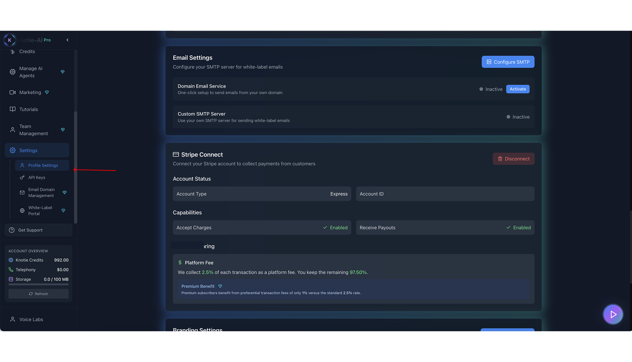Click the Email Settings heading
632x362 pixels.
point(193,58)
